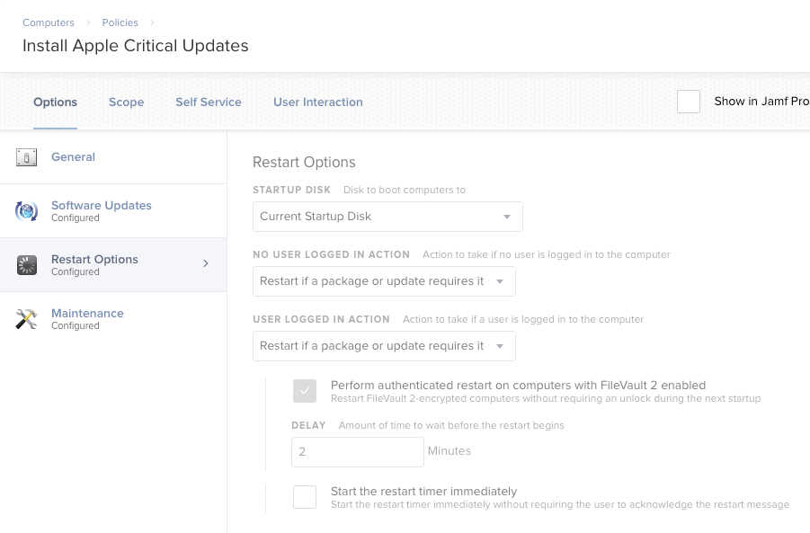
Task: Open the User Logged In Action dropdown
Action: click(384, 346)
